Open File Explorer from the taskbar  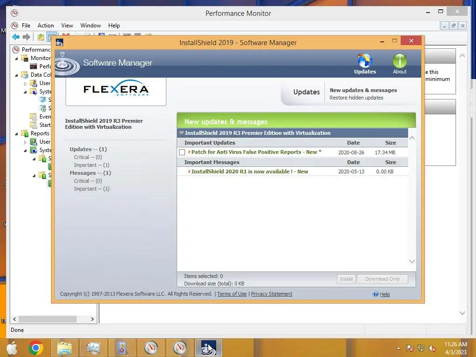point(65,348)
